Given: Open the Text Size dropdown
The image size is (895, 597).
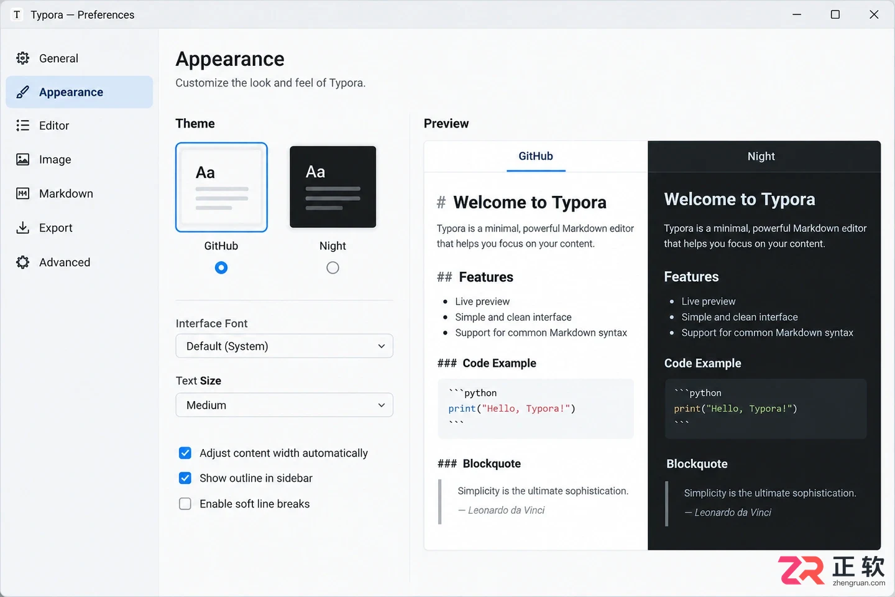Looking at the screenshot, I should [285, 405].
